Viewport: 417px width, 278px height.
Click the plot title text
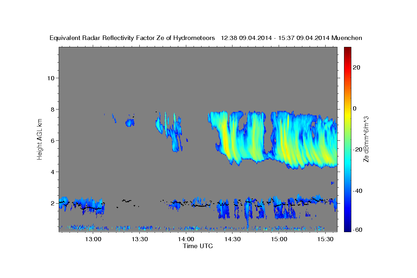[x=206, y=38]
